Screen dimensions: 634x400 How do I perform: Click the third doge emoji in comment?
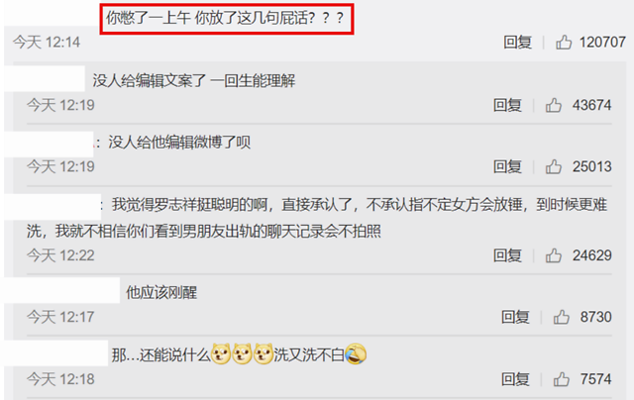(264, 353)
